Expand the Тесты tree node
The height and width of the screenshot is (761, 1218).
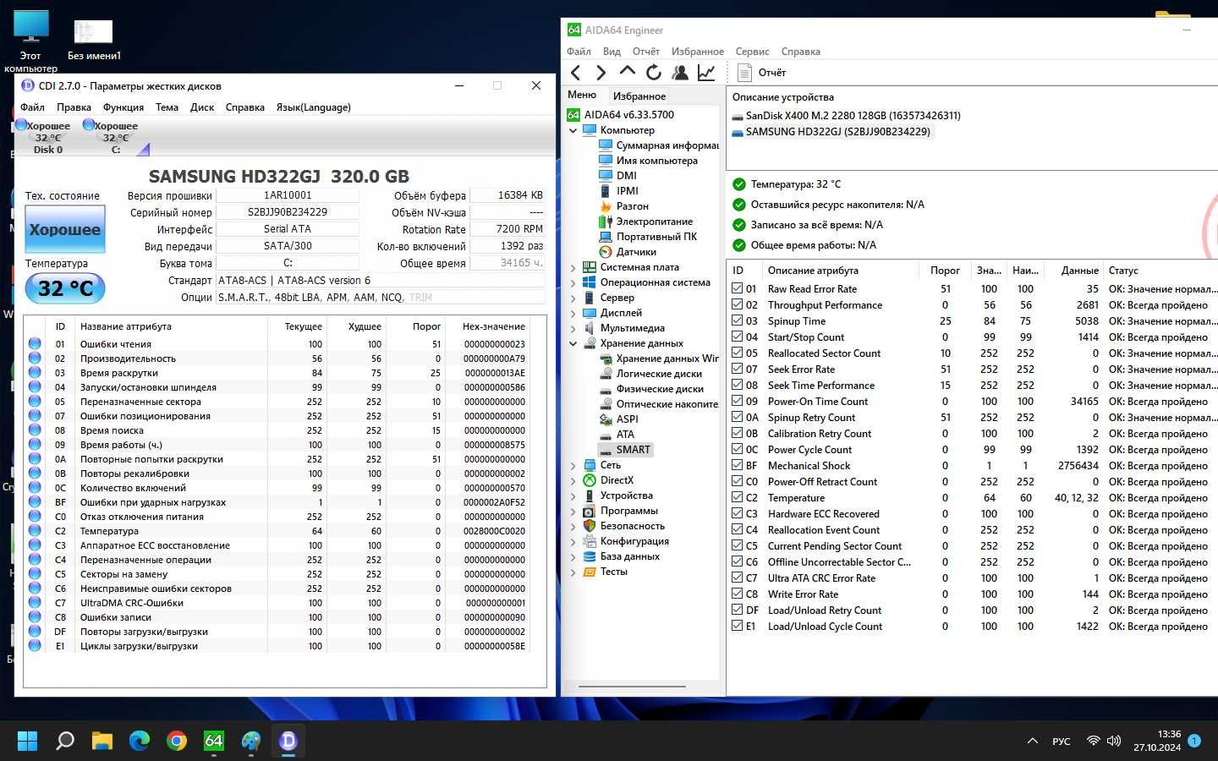(x=573, y=572)
